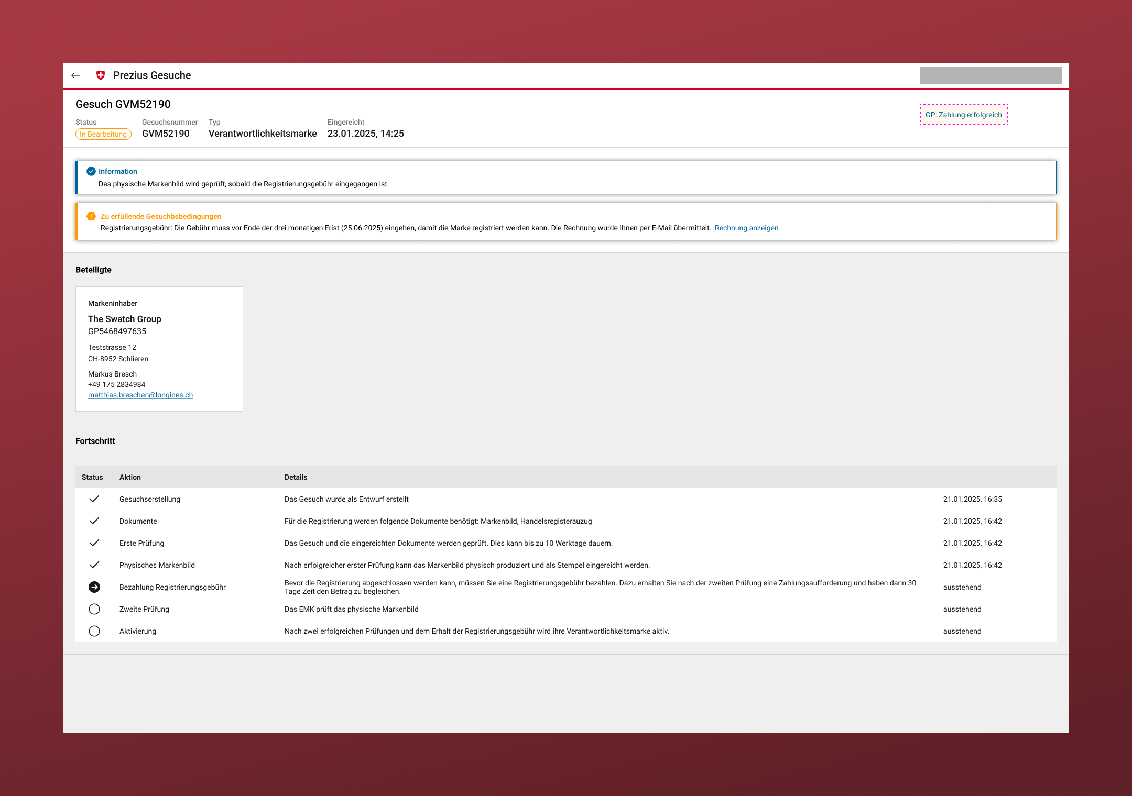This screenshot has height=796, width=1132.
Task: Click the Details column header
Action: [296, 477]
